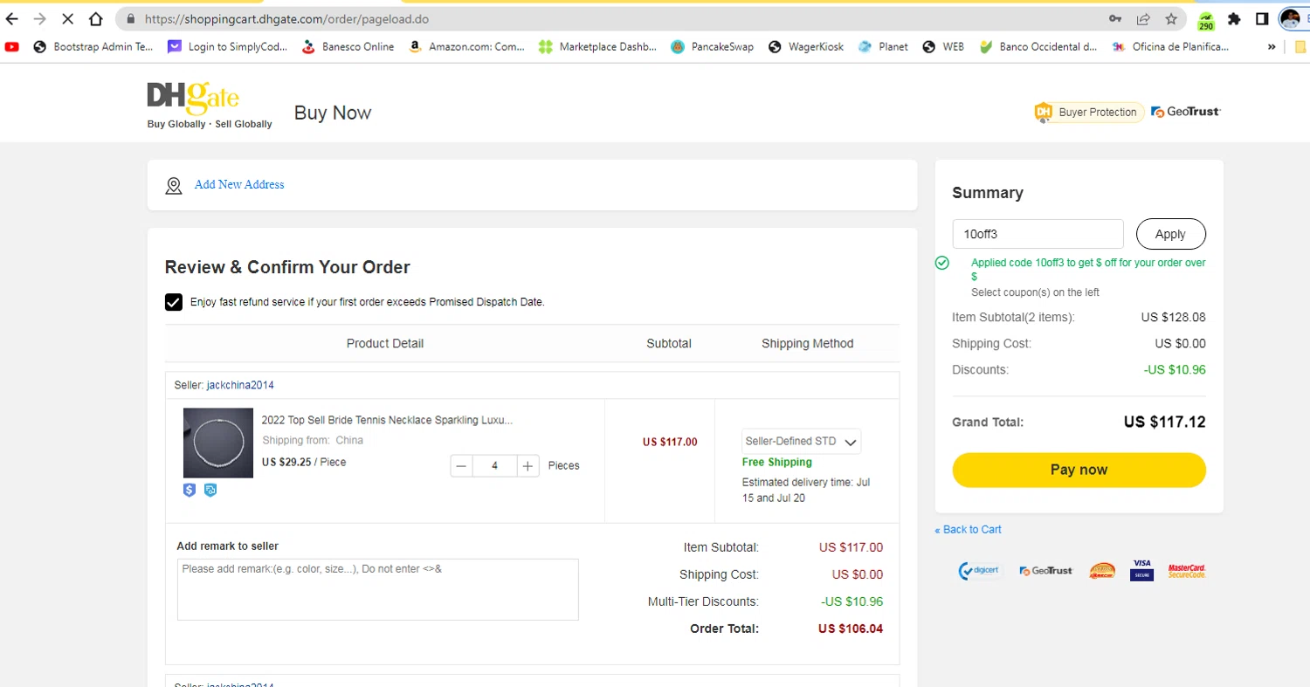Click the location pin icon

click(174, 185)
